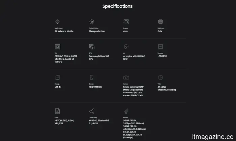Select the Modem signal bars icon
The height and width of the screenshot is (141, 236).
[126, 111]
